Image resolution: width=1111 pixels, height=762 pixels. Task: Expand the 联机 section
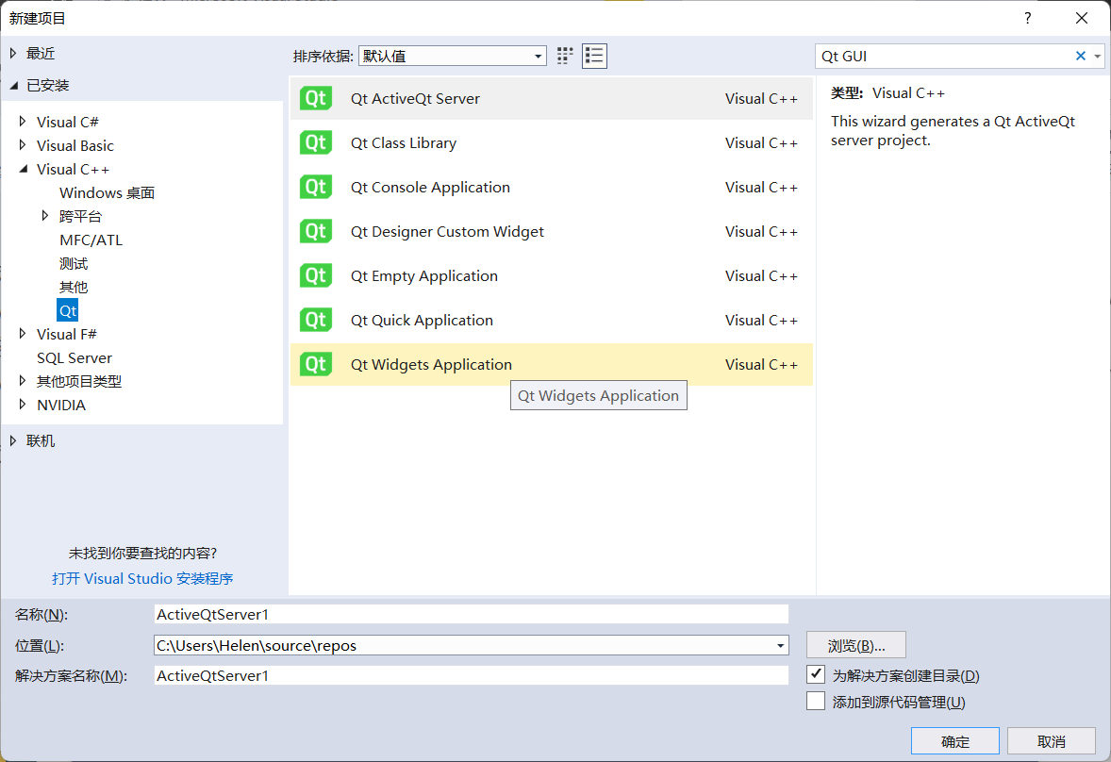tap(13, 440)
